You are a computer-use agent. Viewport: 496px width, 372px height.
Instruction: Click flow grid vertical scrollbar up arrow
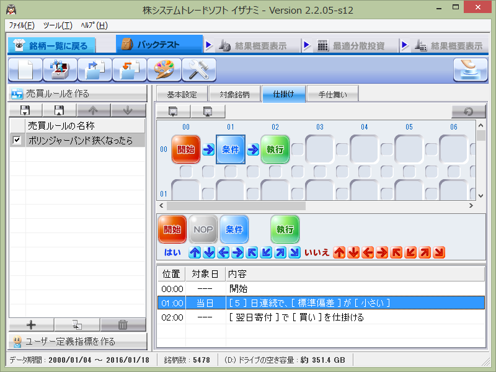481,125
